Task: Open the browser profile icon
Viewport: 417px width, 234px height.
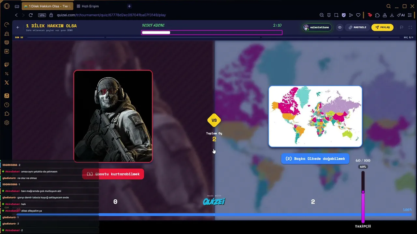Action: [385, 15]
